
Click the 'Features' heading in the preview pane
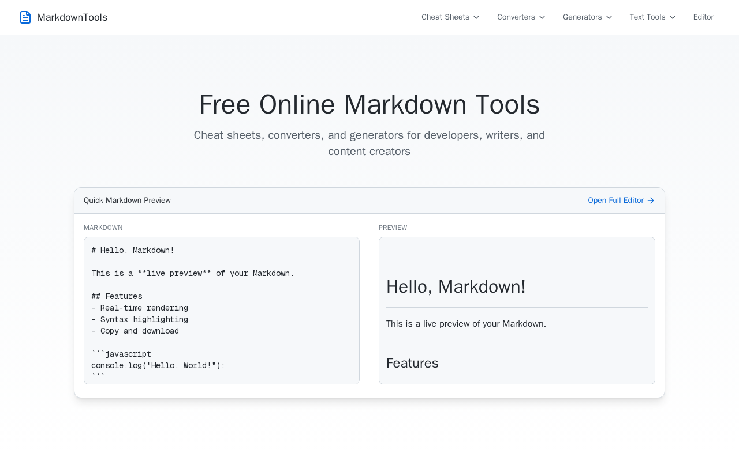(412, 363)
